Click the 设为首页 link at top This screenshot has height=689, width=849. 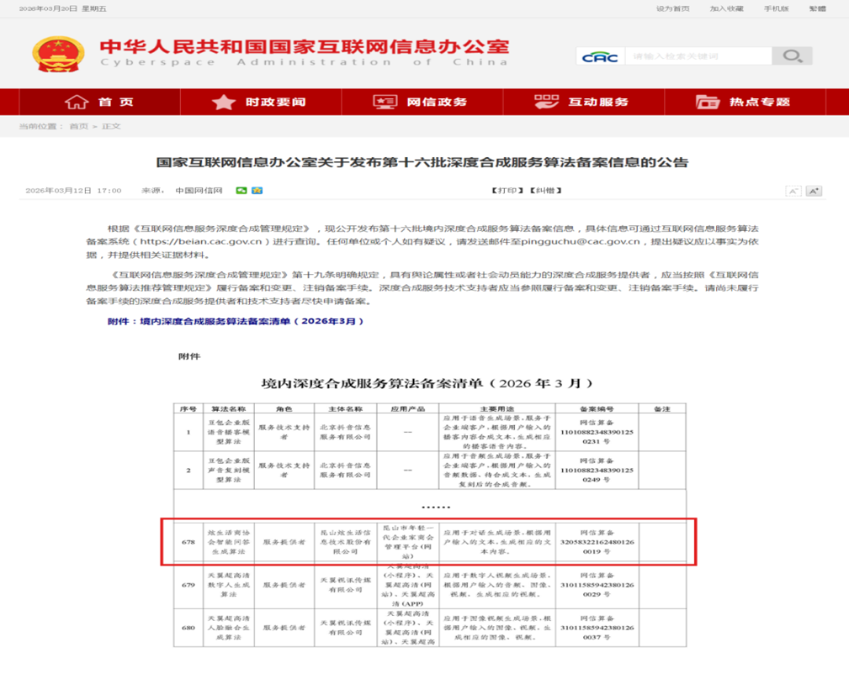tap(672, 9)
